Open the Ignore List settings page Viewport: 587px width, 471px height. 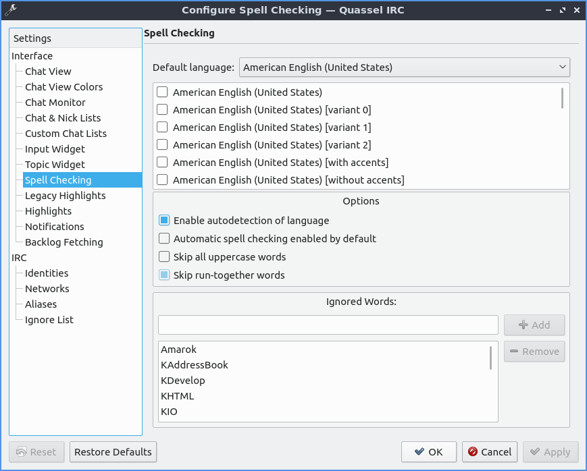(x=49, y=320)
